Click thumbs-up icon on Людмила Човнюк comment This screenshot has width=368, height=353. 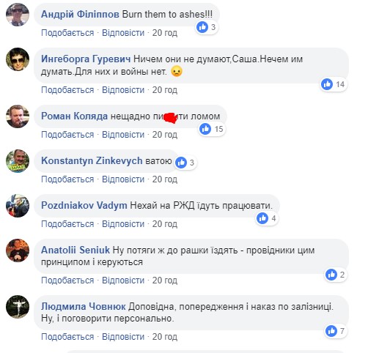[331, 331]
